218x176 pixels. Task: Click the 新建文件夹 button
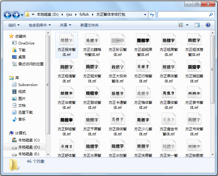[x=89, y=25]
